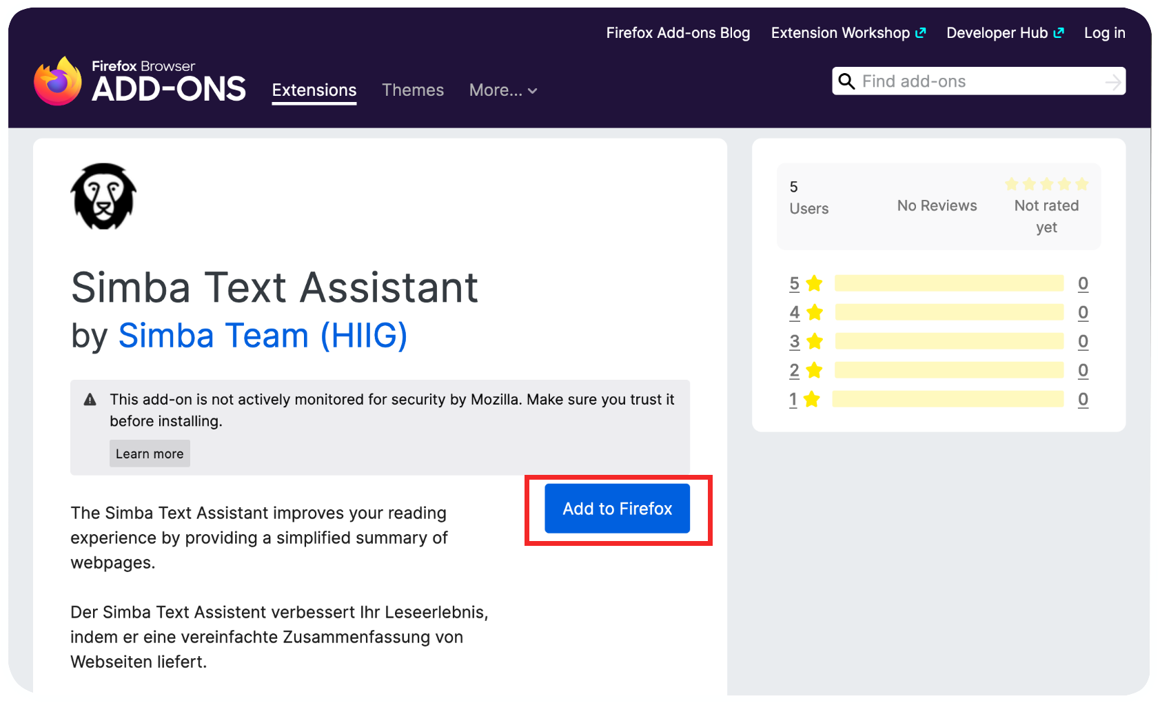The width and height of the screenshot is (1160, 703).
Task: Click the 1 rating number link
Action: click(x=793, y=399)
